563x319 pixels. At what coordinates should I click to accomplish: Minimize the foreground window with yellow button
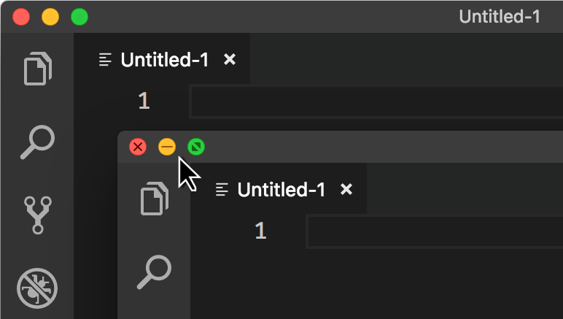(x=167, y=147)
